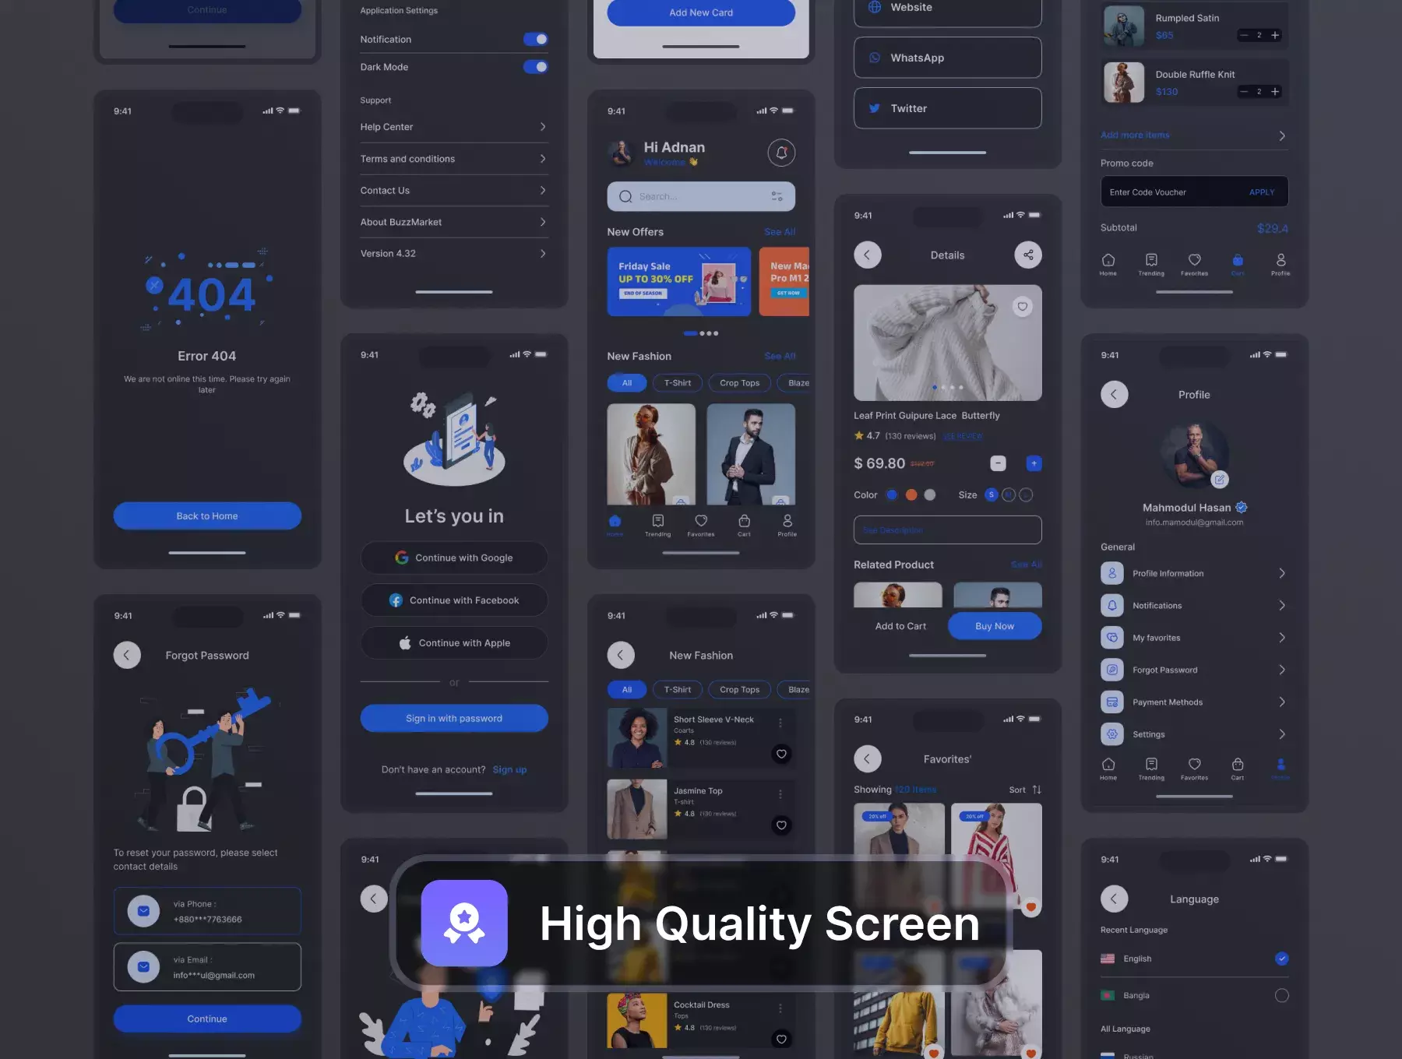Increase quantity of Rumpled Satin
This screenshot has width=1402, height=1059.
pos(1275,35)
